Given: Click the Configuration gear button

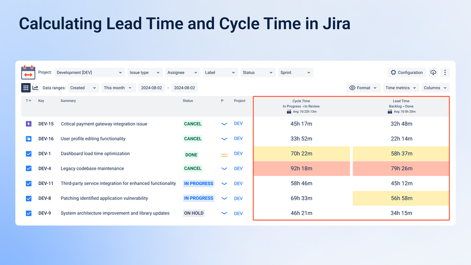Looking at the screenshot, I should point(407,73).
